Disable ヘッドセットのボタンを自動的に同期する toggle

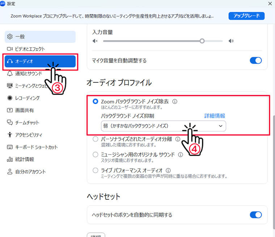click(255, 215)
